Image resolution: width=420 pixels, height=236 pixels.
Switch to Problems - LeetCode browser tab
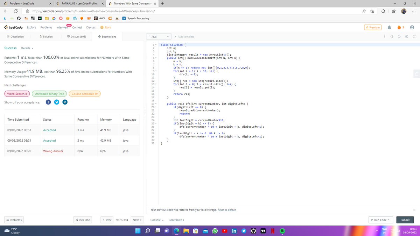pos(27,3)
